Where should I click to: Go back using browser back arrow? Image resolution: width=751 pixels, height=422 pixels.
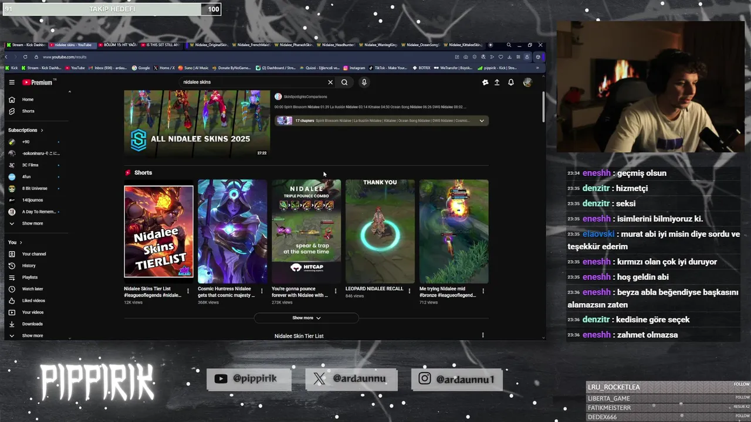coord(6,57)
